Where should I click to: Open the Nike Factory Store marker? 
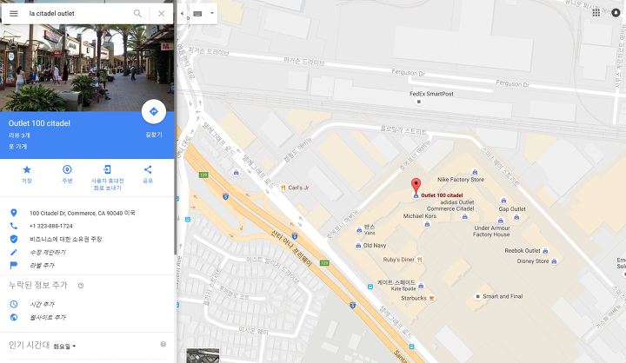click(475, 172)
